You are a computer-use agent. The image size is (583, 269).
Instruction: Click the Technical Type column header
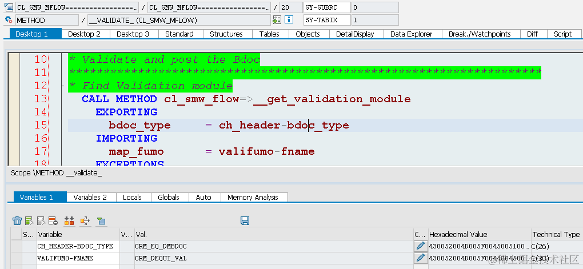[x=557, y=234]
